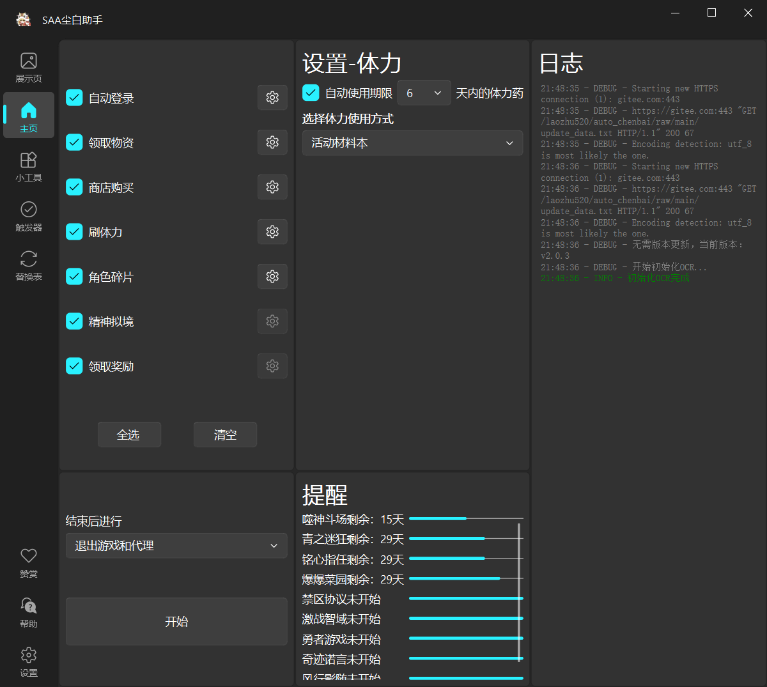Click the 天内的体力药 label
This screenshot has height=687, width=767.
pos(490,93)
